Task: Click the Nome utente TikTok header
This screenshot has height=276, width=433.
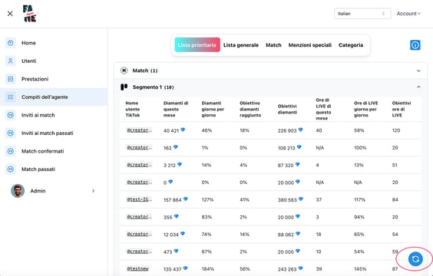Action: [133, 109]
